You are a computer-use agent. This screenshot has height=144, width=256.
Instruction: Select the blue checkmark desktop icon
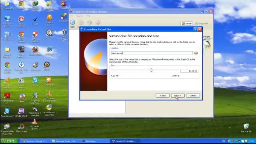click(35, 21)
